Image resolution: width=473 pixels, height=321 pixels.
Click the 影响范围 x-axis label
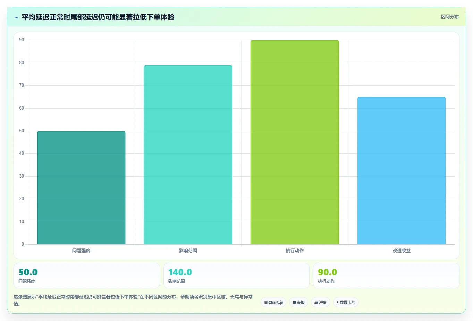pos(188,251)
